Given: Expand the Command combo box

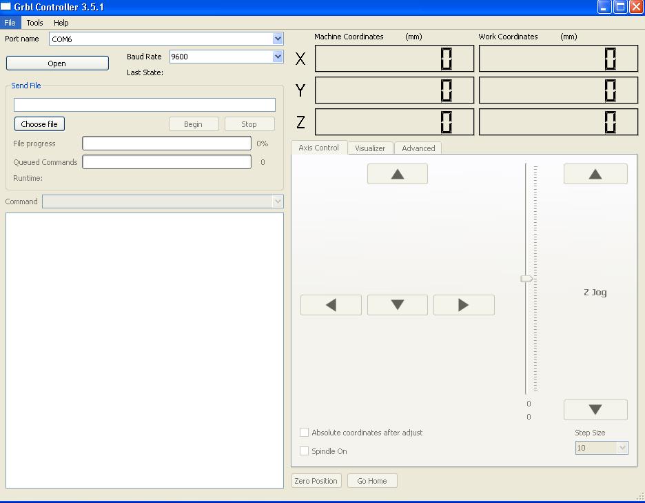Looking at the screenshot, I should 278,201.
